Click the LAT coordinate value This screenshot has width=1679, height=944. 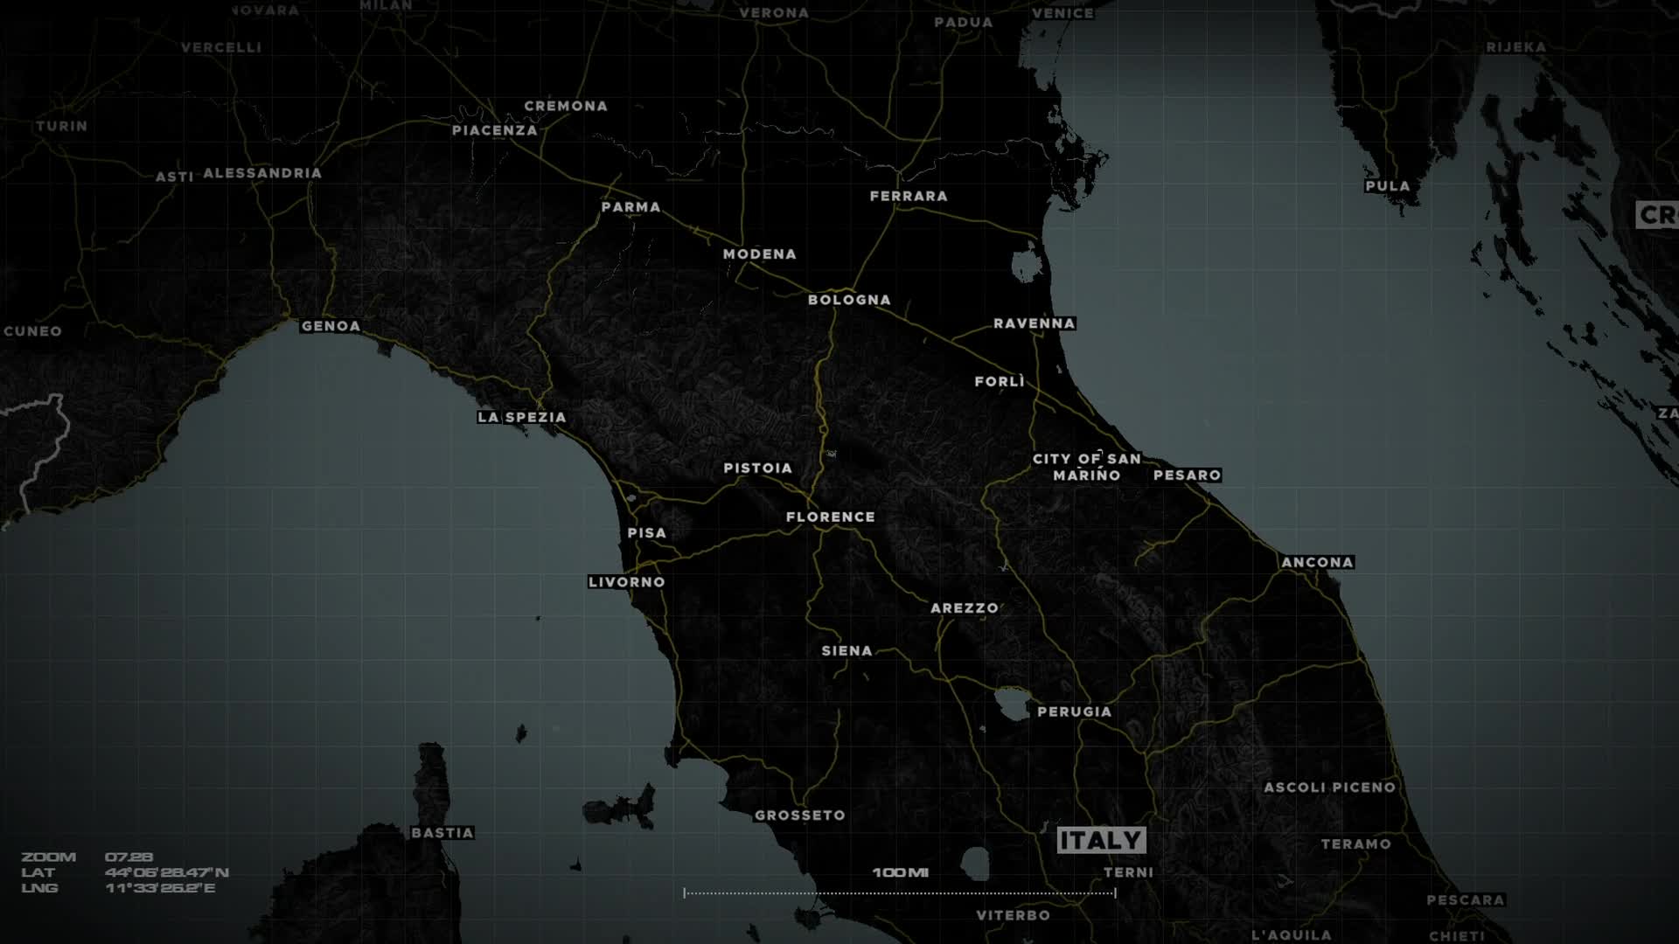(166, 872)
